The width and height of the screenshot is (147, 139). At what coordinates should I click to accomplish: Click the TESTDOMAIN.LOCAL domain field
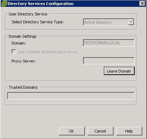109,43
